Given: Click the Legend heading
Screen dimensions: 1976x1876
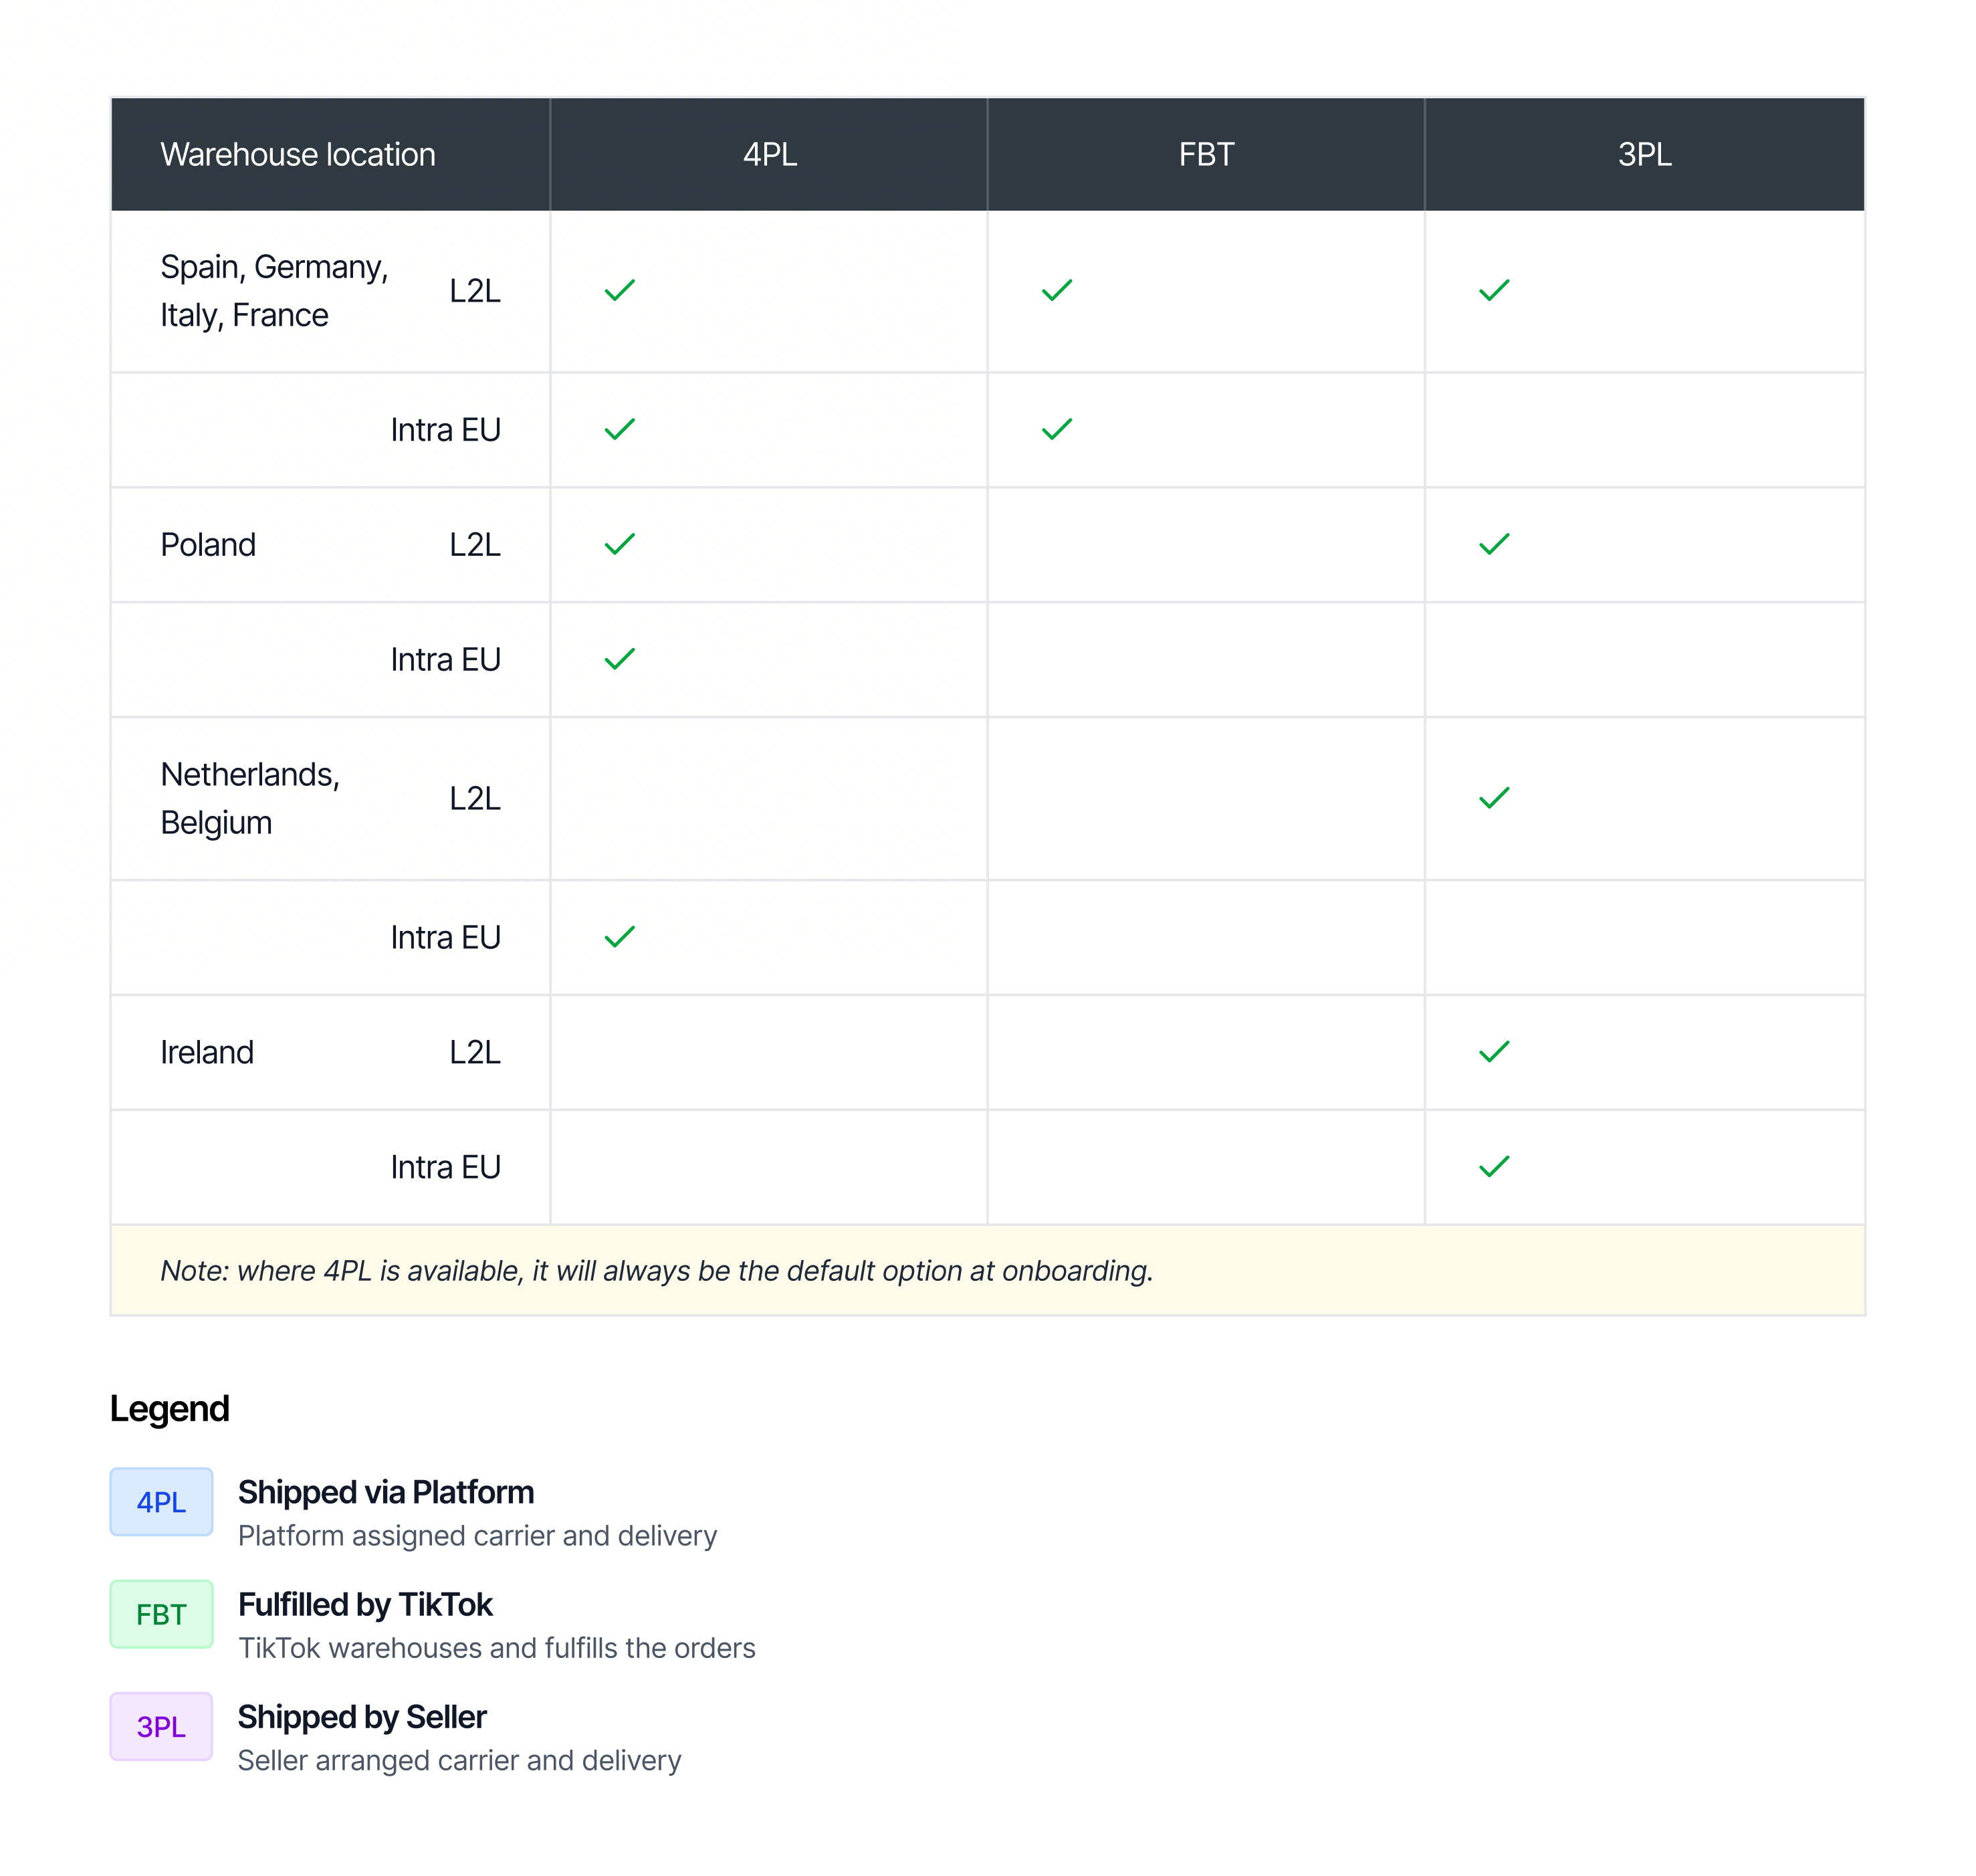Looking at the screenshot, I should (x=170, y=1408).
